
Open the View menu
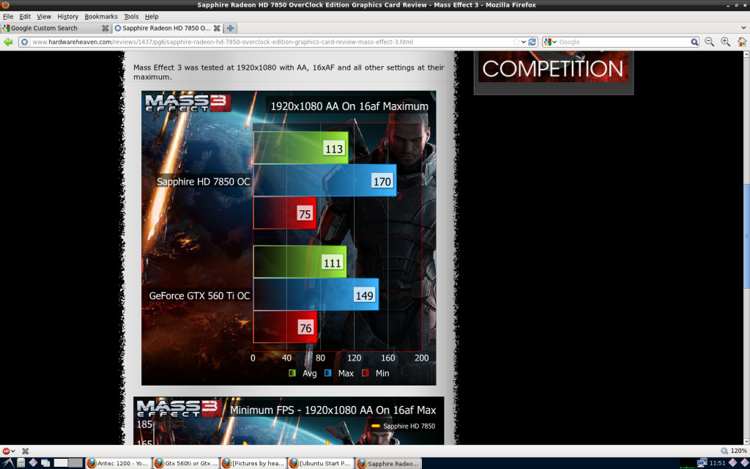click(44, 16)
